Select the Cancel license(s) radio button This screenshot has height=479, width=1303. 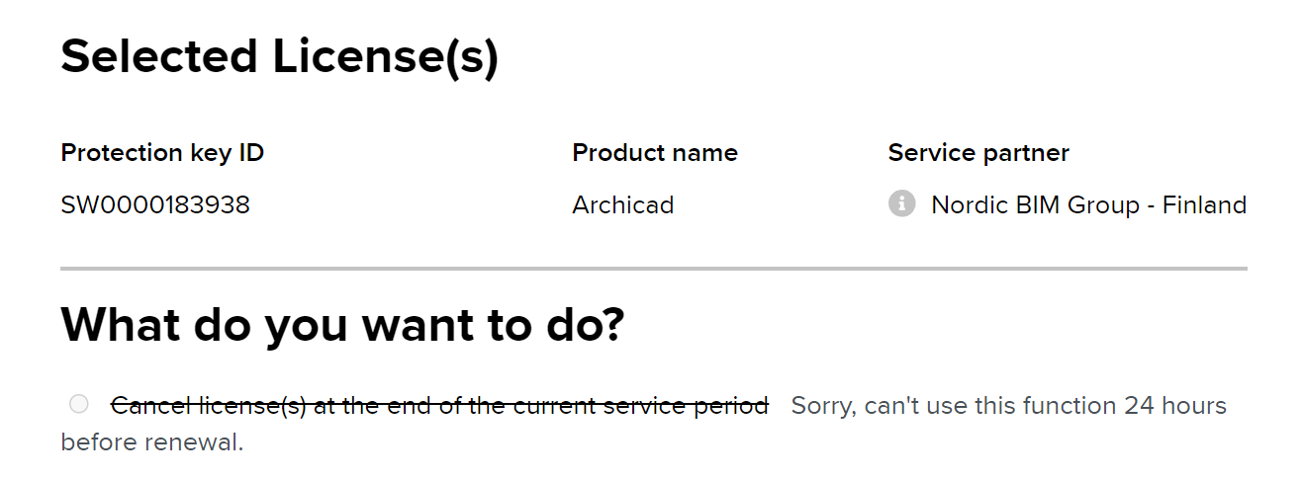79,404
